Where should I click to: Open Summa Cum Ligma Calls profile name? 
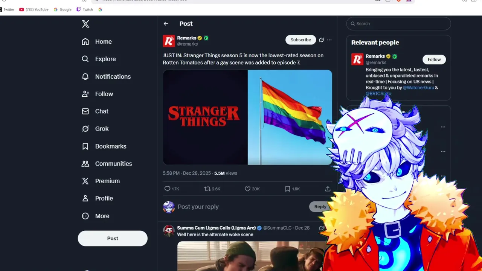[217, 228]
